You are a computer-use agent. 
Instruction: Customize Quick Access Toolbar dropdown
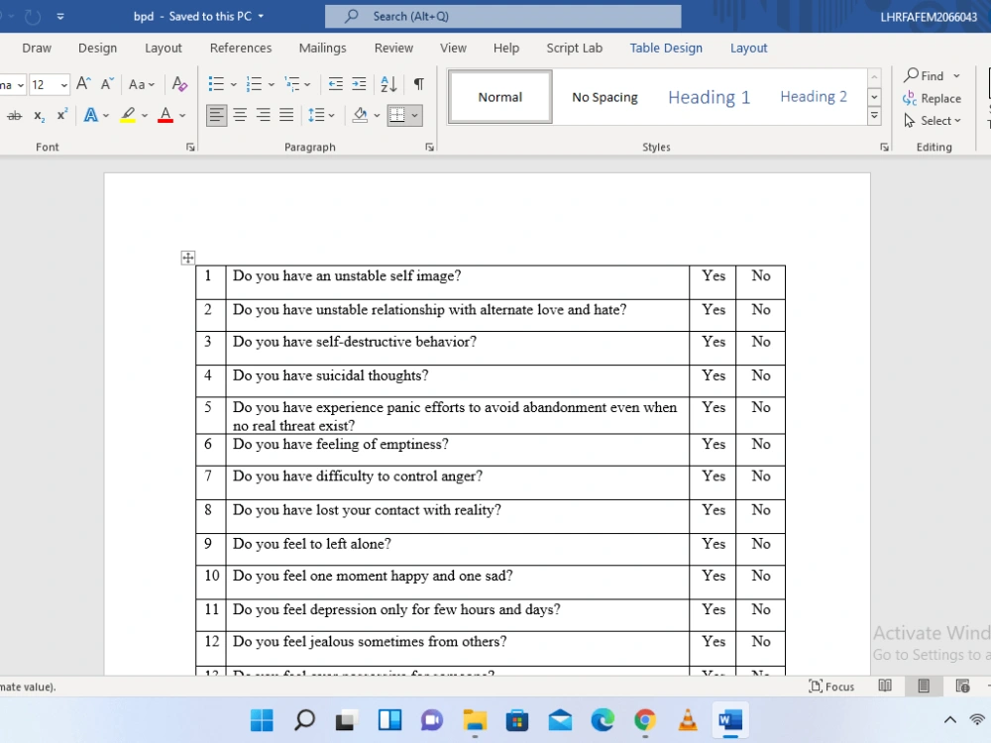click(60, 17)
